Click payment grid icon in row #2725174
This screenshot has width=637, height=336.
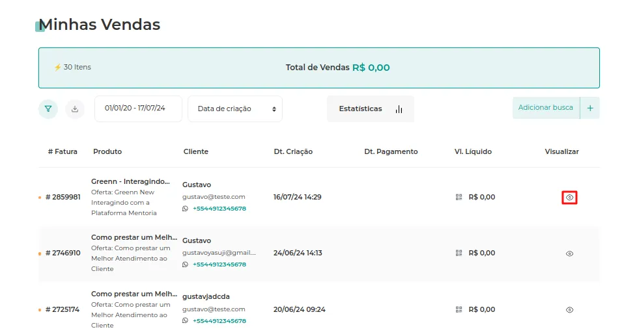click(x=459, y=309)
